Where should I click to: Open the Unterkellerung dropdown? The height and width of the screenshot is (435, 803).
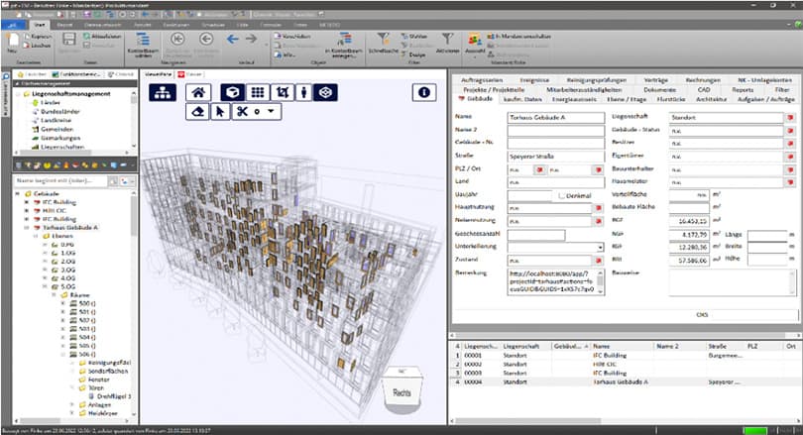click(x=601, y=247)
